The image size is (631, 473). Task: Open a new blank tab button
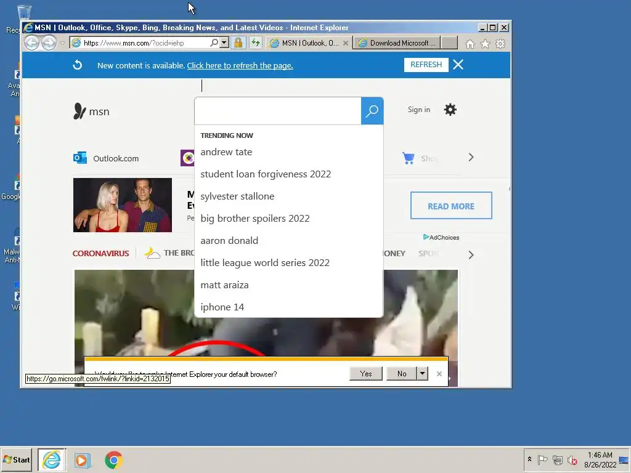click(449, 43)
